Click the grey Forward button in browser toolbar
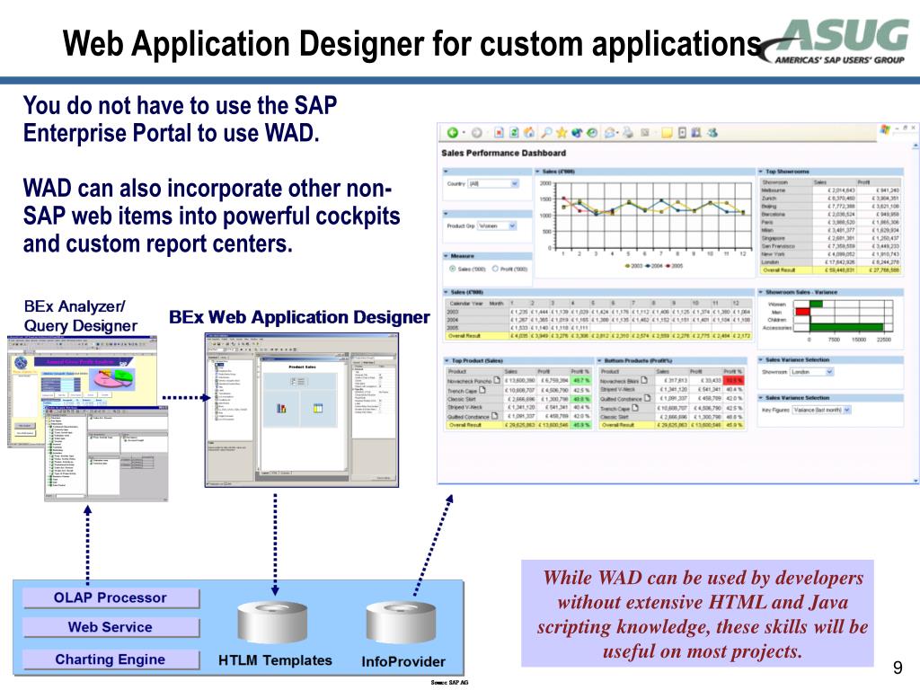Image resolution: width=920 pixels, height=690 pixels. tap(476, 133)
